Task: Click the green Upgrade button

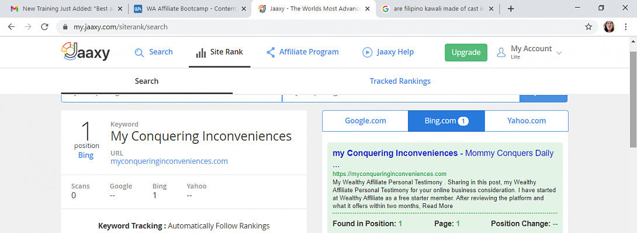Action: [466, 52]
